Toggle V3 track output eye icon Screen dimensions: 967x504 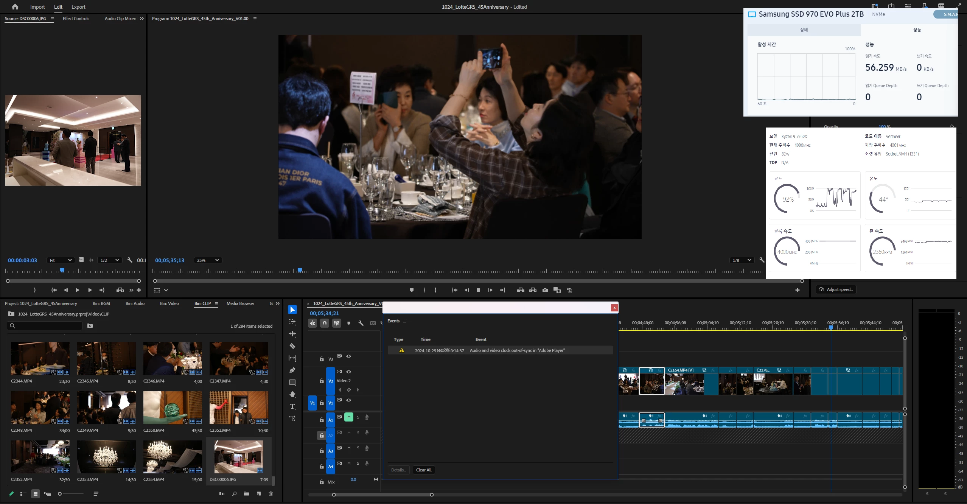pyautogui.click(x=349, y=356)
